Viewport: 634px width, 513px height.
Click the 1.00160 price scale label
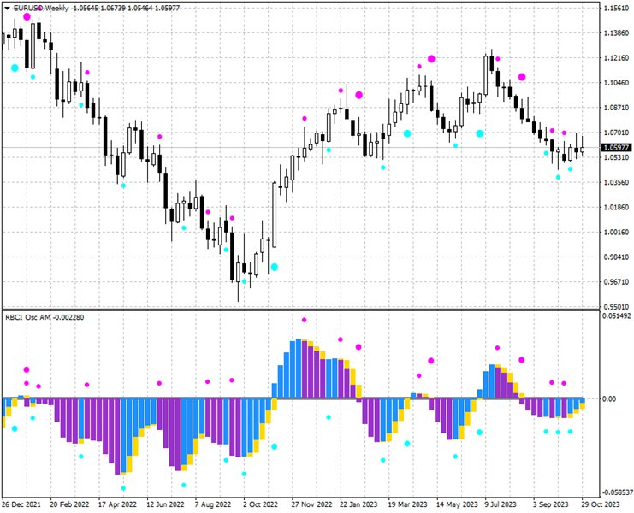tap(616, 233)
